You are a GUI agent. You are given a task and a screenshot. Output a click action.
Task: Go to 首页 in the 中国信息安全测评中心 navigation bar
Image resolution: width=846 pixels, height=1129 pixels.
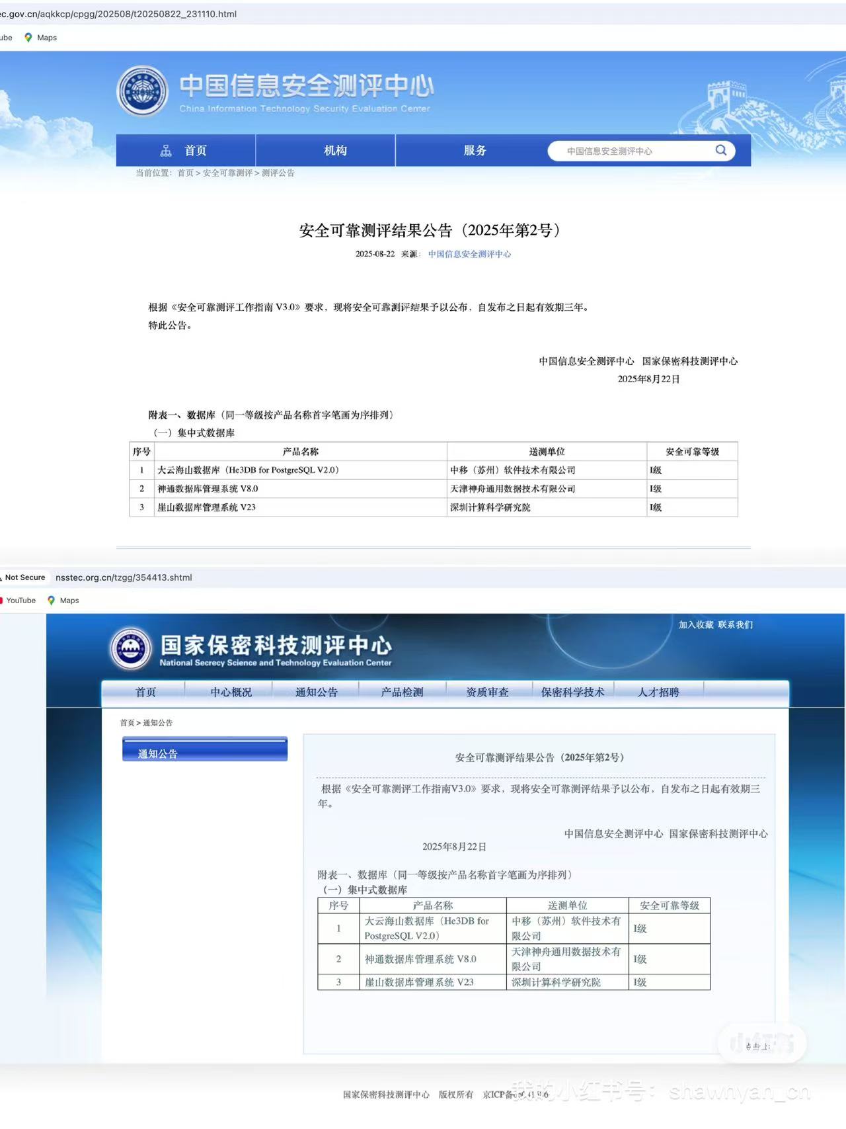point(195,151)
